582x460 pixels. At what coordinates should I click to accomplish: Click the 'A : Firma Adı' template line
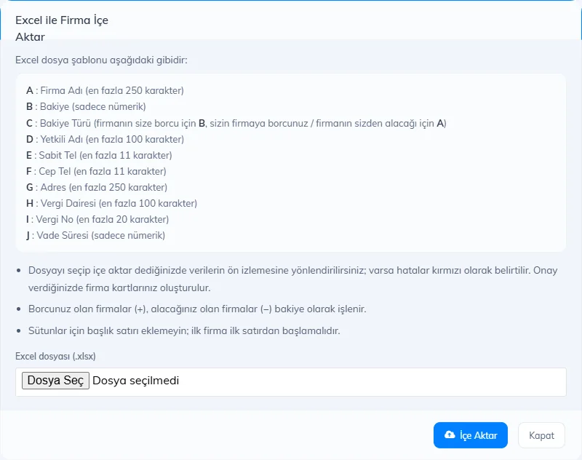point(105,90)
